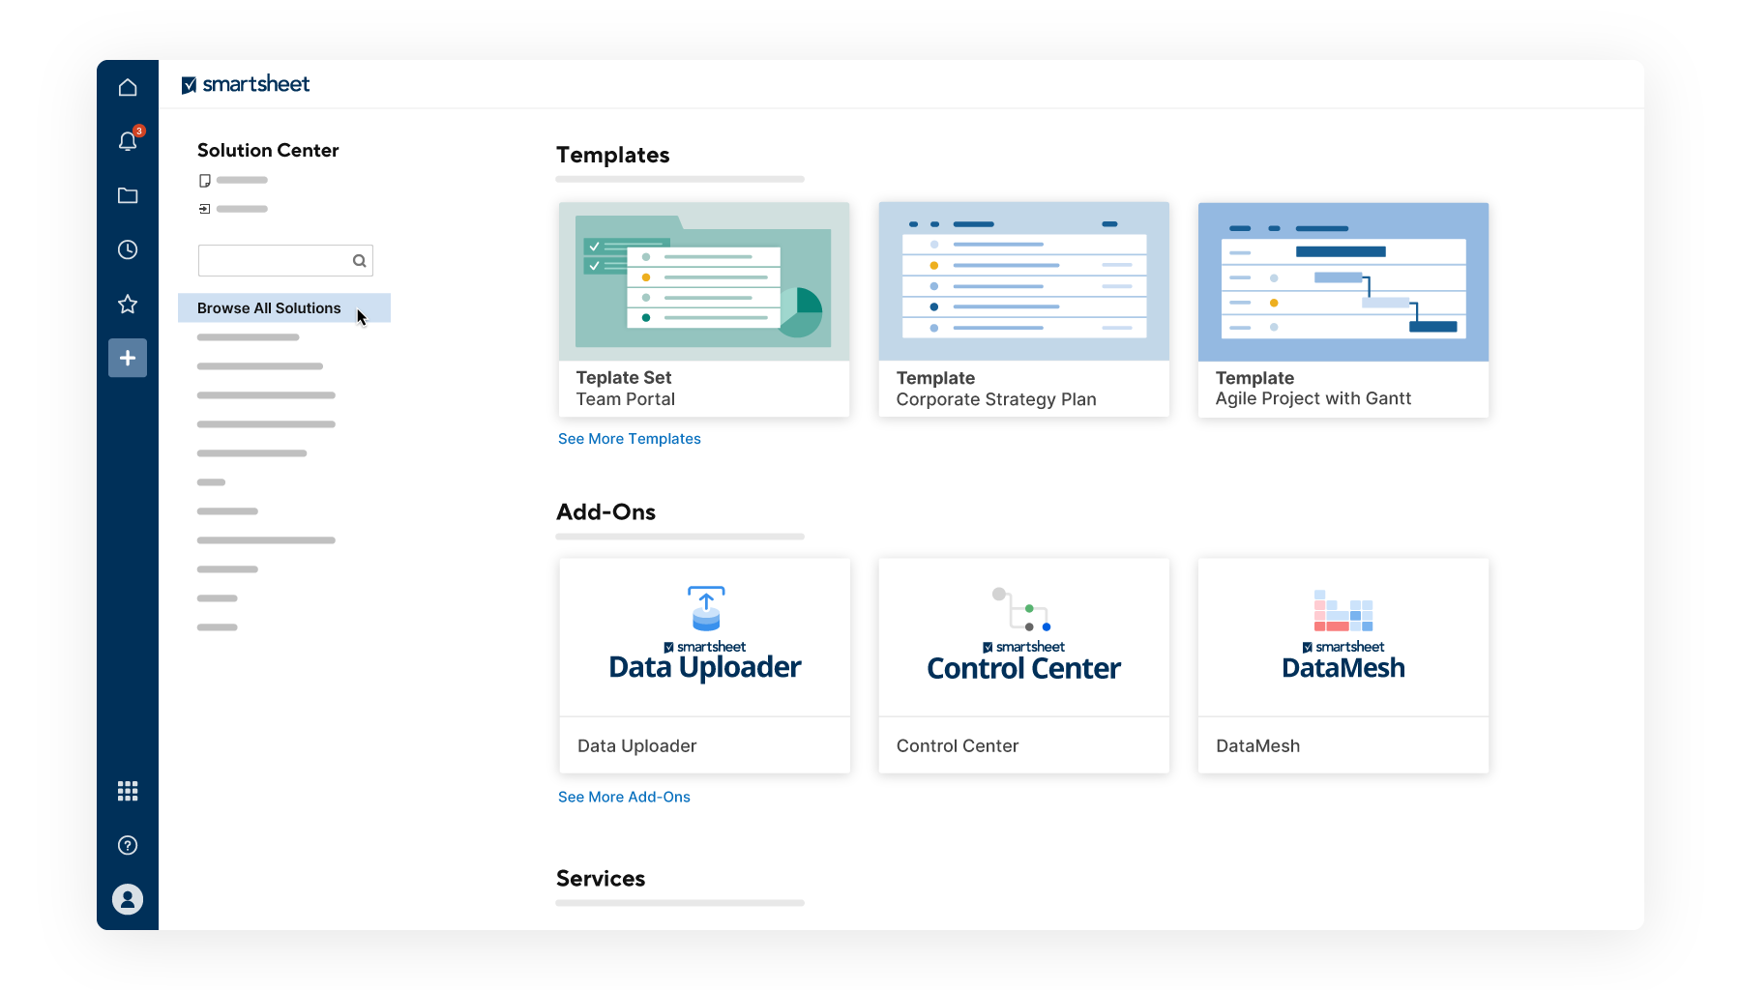
Task: Click Corporate Strategy Plan card title
Action: 996,399
